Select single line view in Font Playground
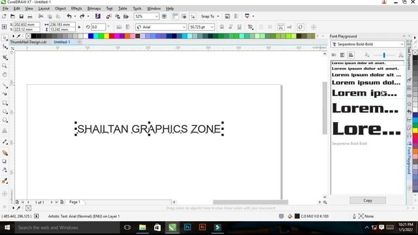The width and height of the screenshot is (418, 235). 334,55
